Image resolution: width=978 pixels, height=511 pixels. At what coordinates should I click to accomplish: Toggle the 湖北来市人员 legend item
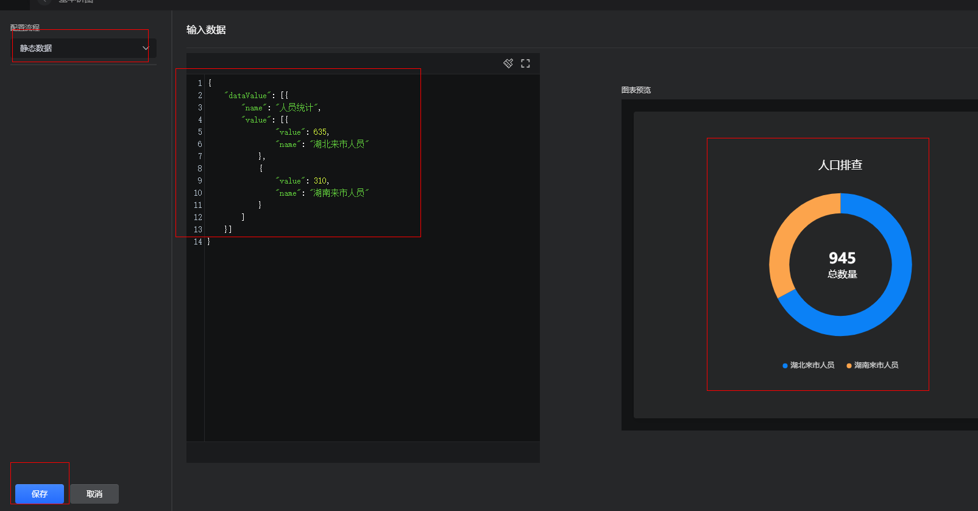coord(809,365)
